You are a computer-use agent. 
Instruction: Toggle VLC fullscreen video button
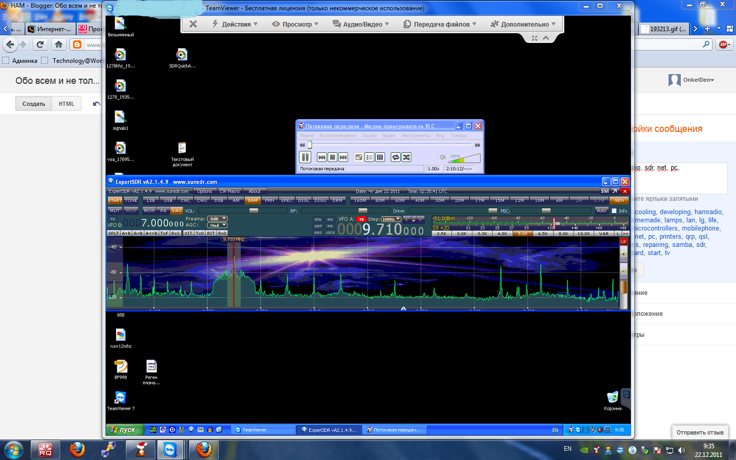(x=359, y=157)
